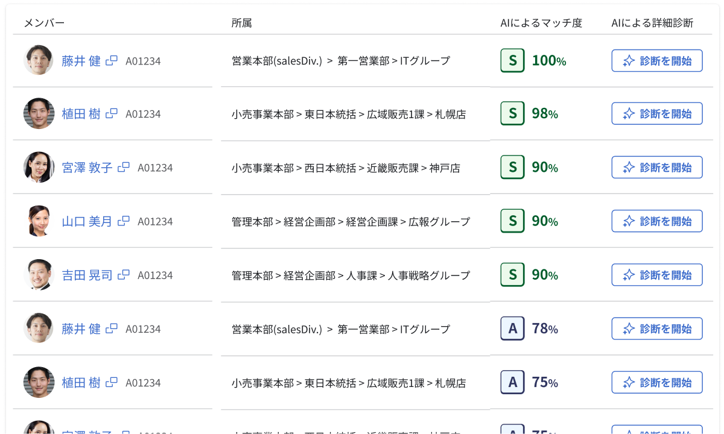Select 山口 美月's profile photo
The width and height of the screenshot is (724, 434).
[x=39, y=221]
